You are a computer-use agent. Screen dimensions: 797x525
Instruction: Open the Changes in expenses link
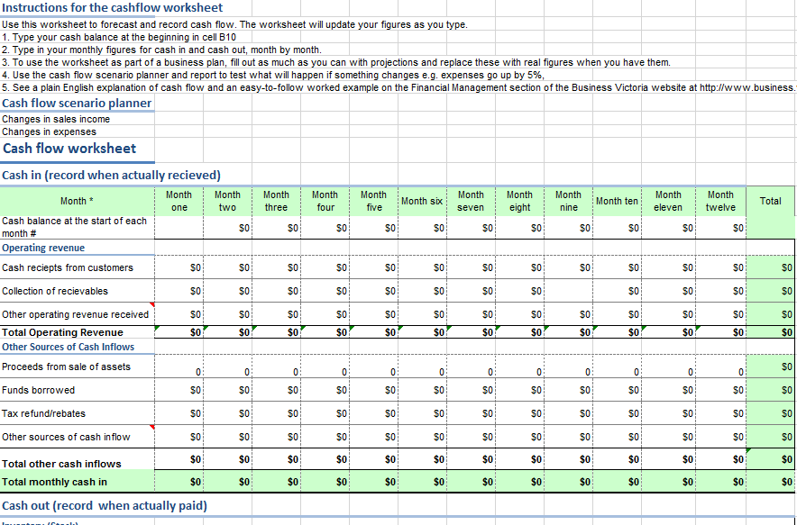(50, 131)
